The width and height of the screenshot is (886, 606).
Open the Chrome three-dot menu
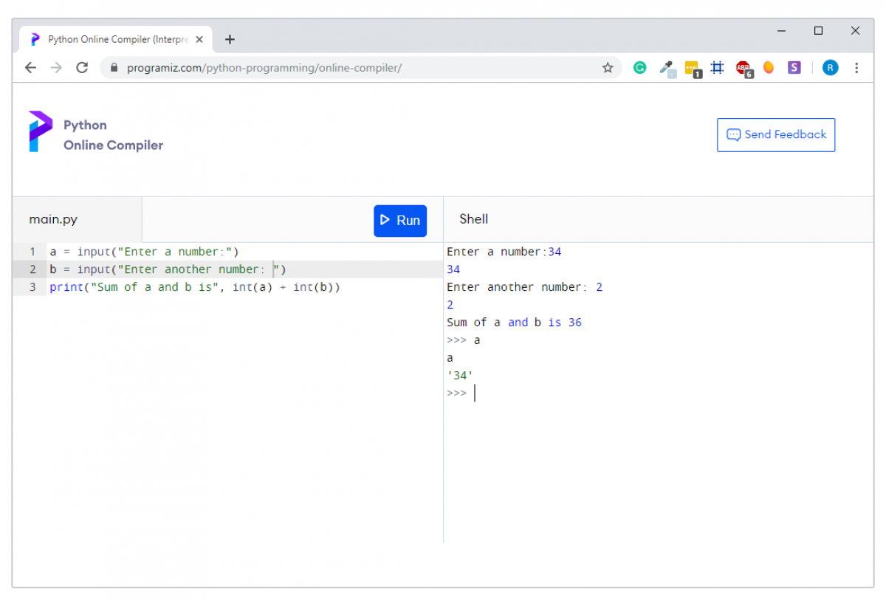856,67
